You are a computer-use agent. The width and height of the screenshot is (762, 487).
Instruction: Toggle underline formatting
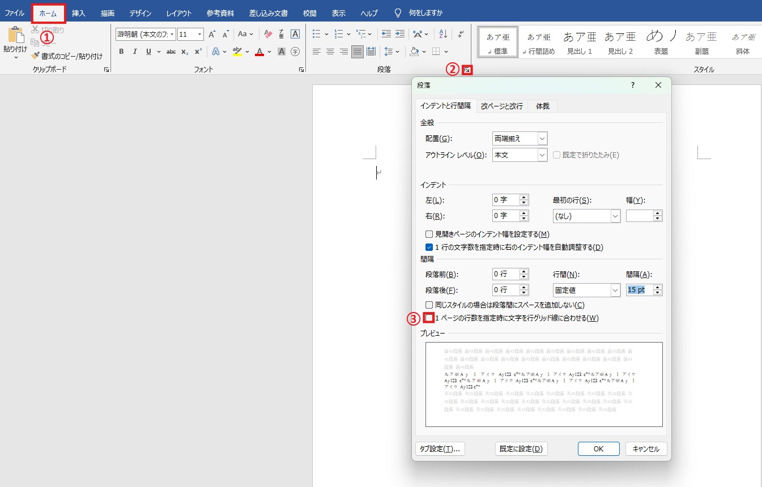[147, 52]
